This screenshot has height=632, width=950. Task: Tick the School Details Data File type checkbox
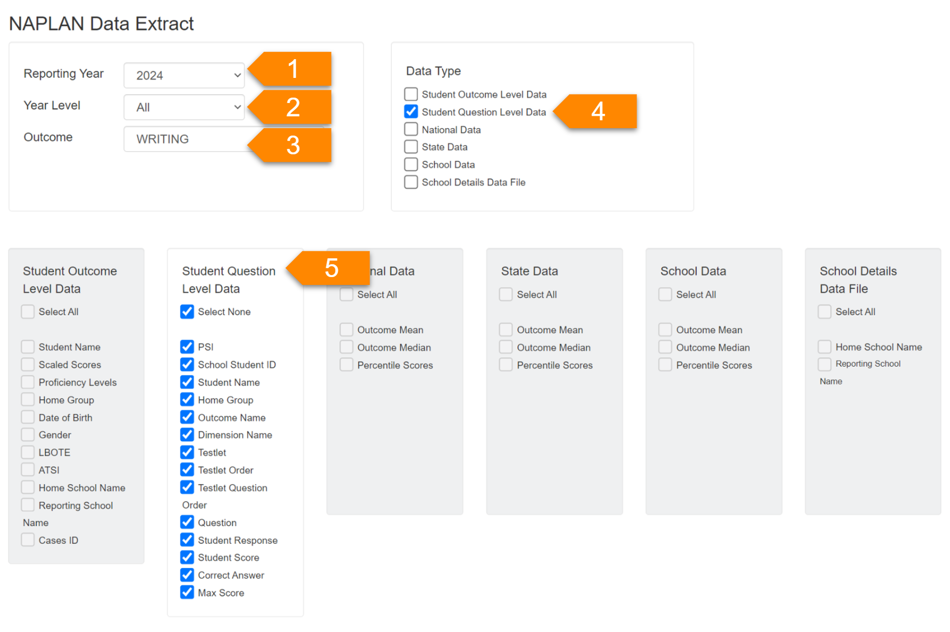(x=411, y=182)
